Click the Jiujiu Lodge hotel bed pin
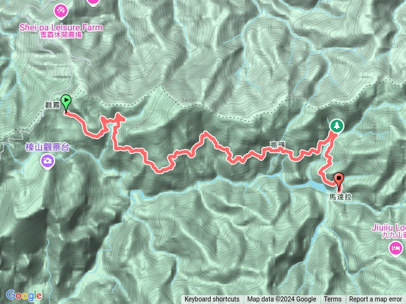406x304 pixels. point(396,249)
